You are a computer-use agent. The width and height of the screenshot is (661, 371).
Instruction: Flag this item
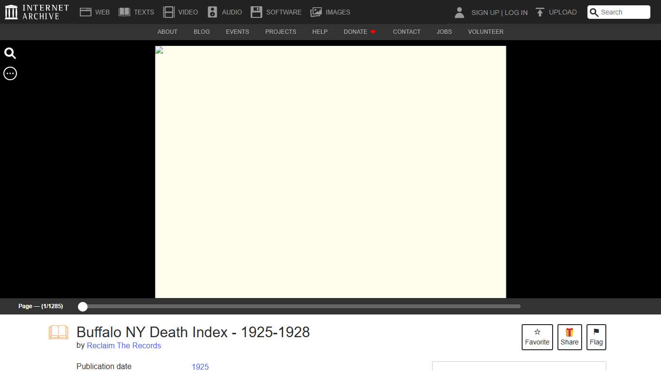pyautogui.click(x=596, y=337)
